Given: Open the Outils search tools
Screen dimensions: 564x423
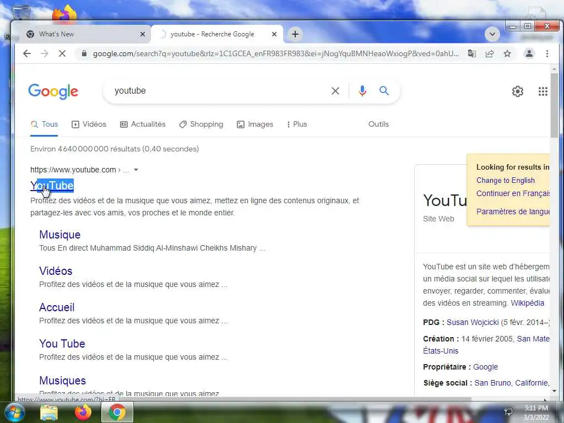Looking at the screenshot, I should (x=378, y=124).
